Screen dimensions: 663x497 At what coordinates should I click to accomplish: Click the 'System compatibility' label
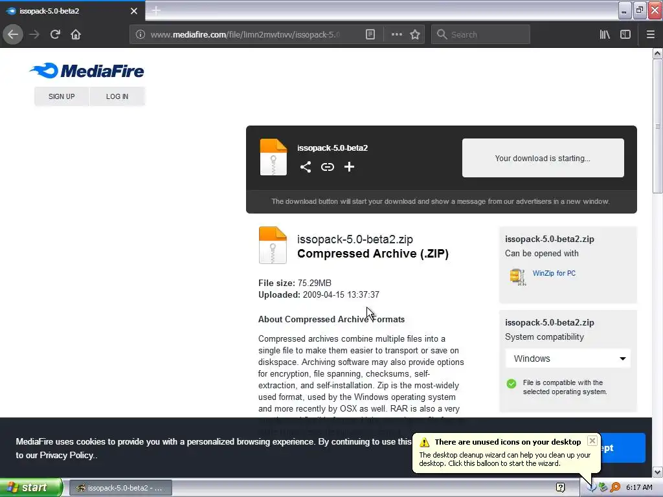tap(544, 337)
